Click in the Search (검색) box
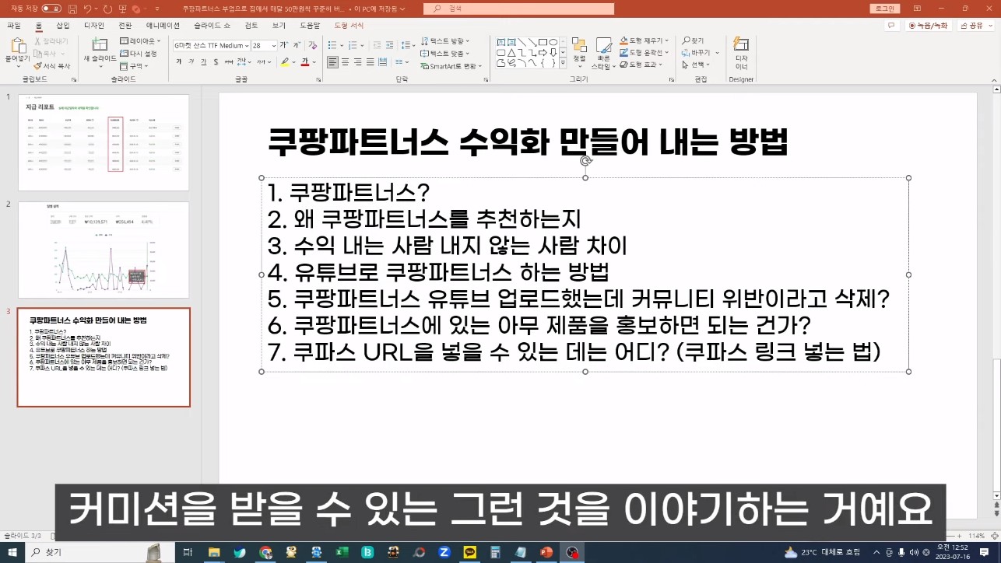This screenshot has width=1001, height=563. [518, 9]
